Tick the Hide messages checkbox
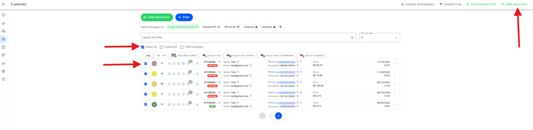 pos(182,47)
